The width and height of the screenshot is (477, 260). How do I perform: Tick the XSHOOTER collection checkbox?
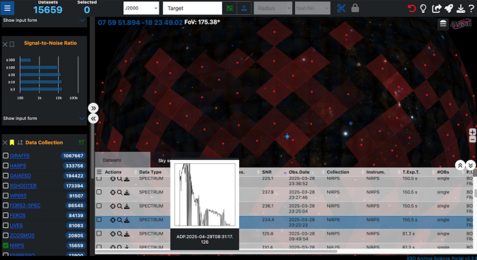tap(5, 186)
